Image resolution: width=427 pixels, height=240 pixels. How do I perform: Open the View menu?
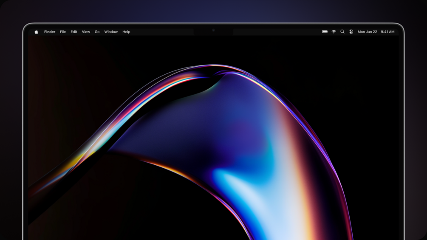(x=86, y=32)
